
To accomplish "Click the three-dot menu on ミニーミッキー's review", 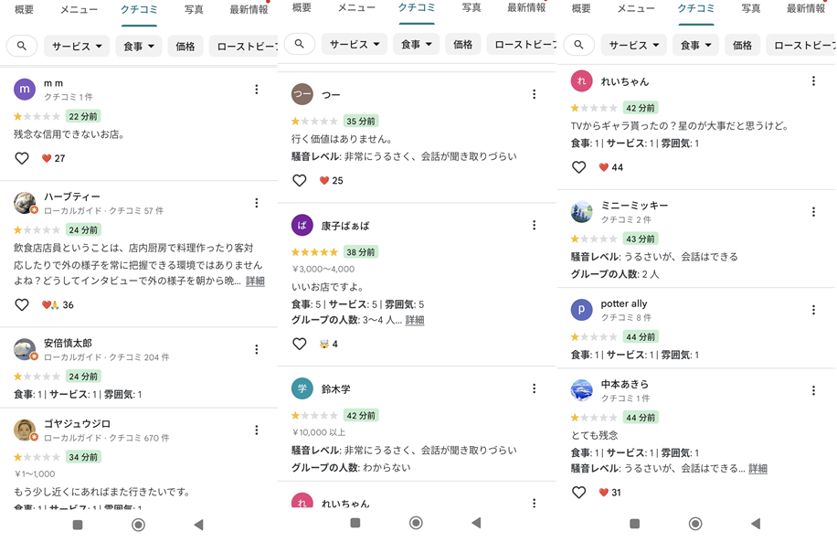I will point(813,212).
